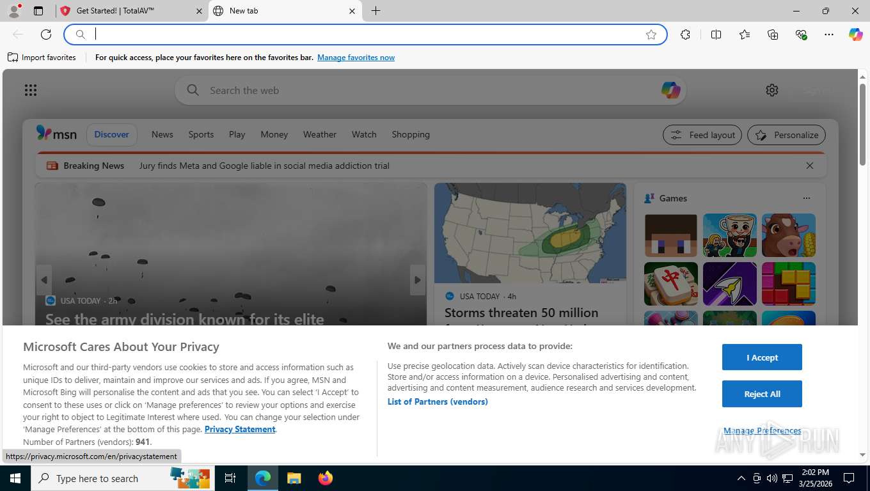Open Copilot sidebar icon
Screen dimensions: 870x491
[856, 35]
